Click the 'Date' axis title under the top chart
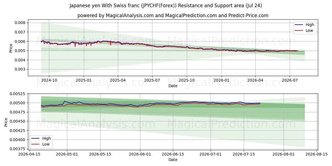Screen dimensions: 332x166 pos(173,86)
